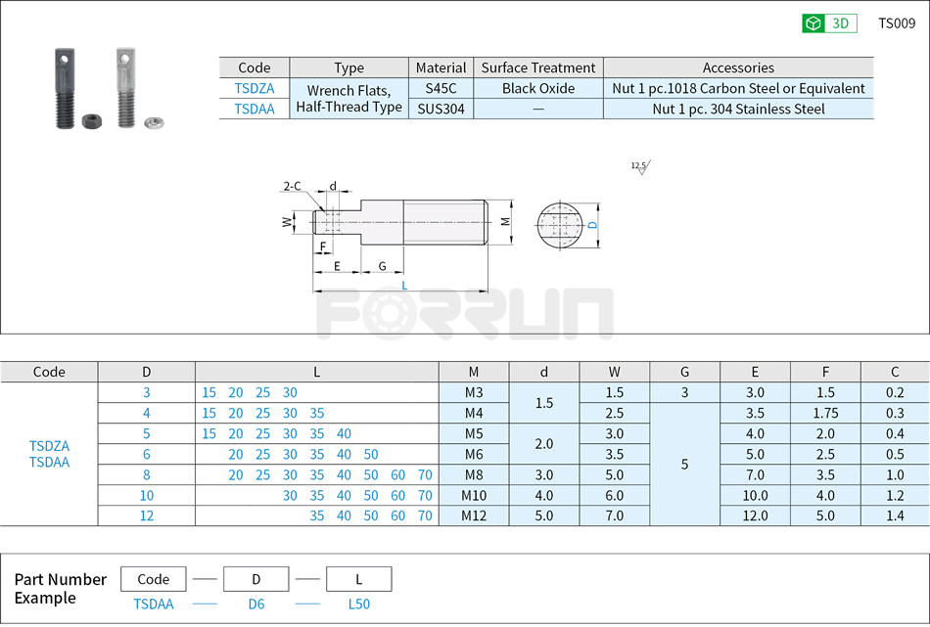Screen dimensions: 930x627
Task: Click the TSDAA part number example code
Action: (x=154, y=604)
